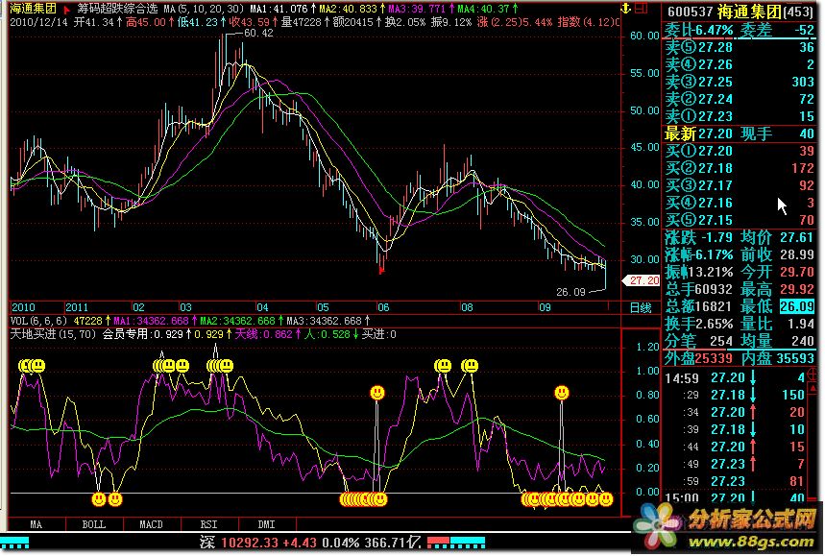This screenshot has height=556, width=825.
Task: Click the 2011 date label on the time axis
Action: [x=77, y=307]
